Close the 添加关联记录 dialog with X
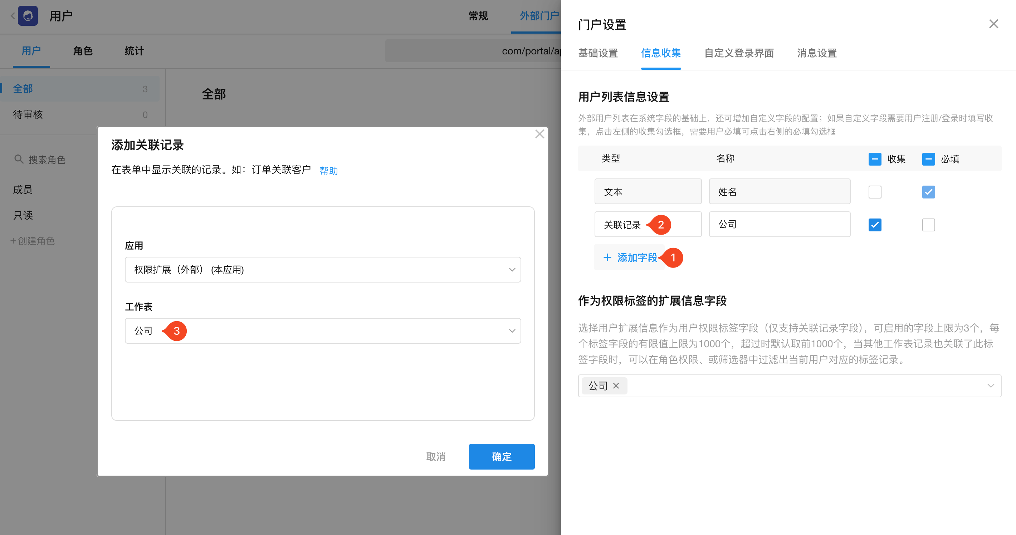This screenshot has width=1016, height=535. point(539,134)
